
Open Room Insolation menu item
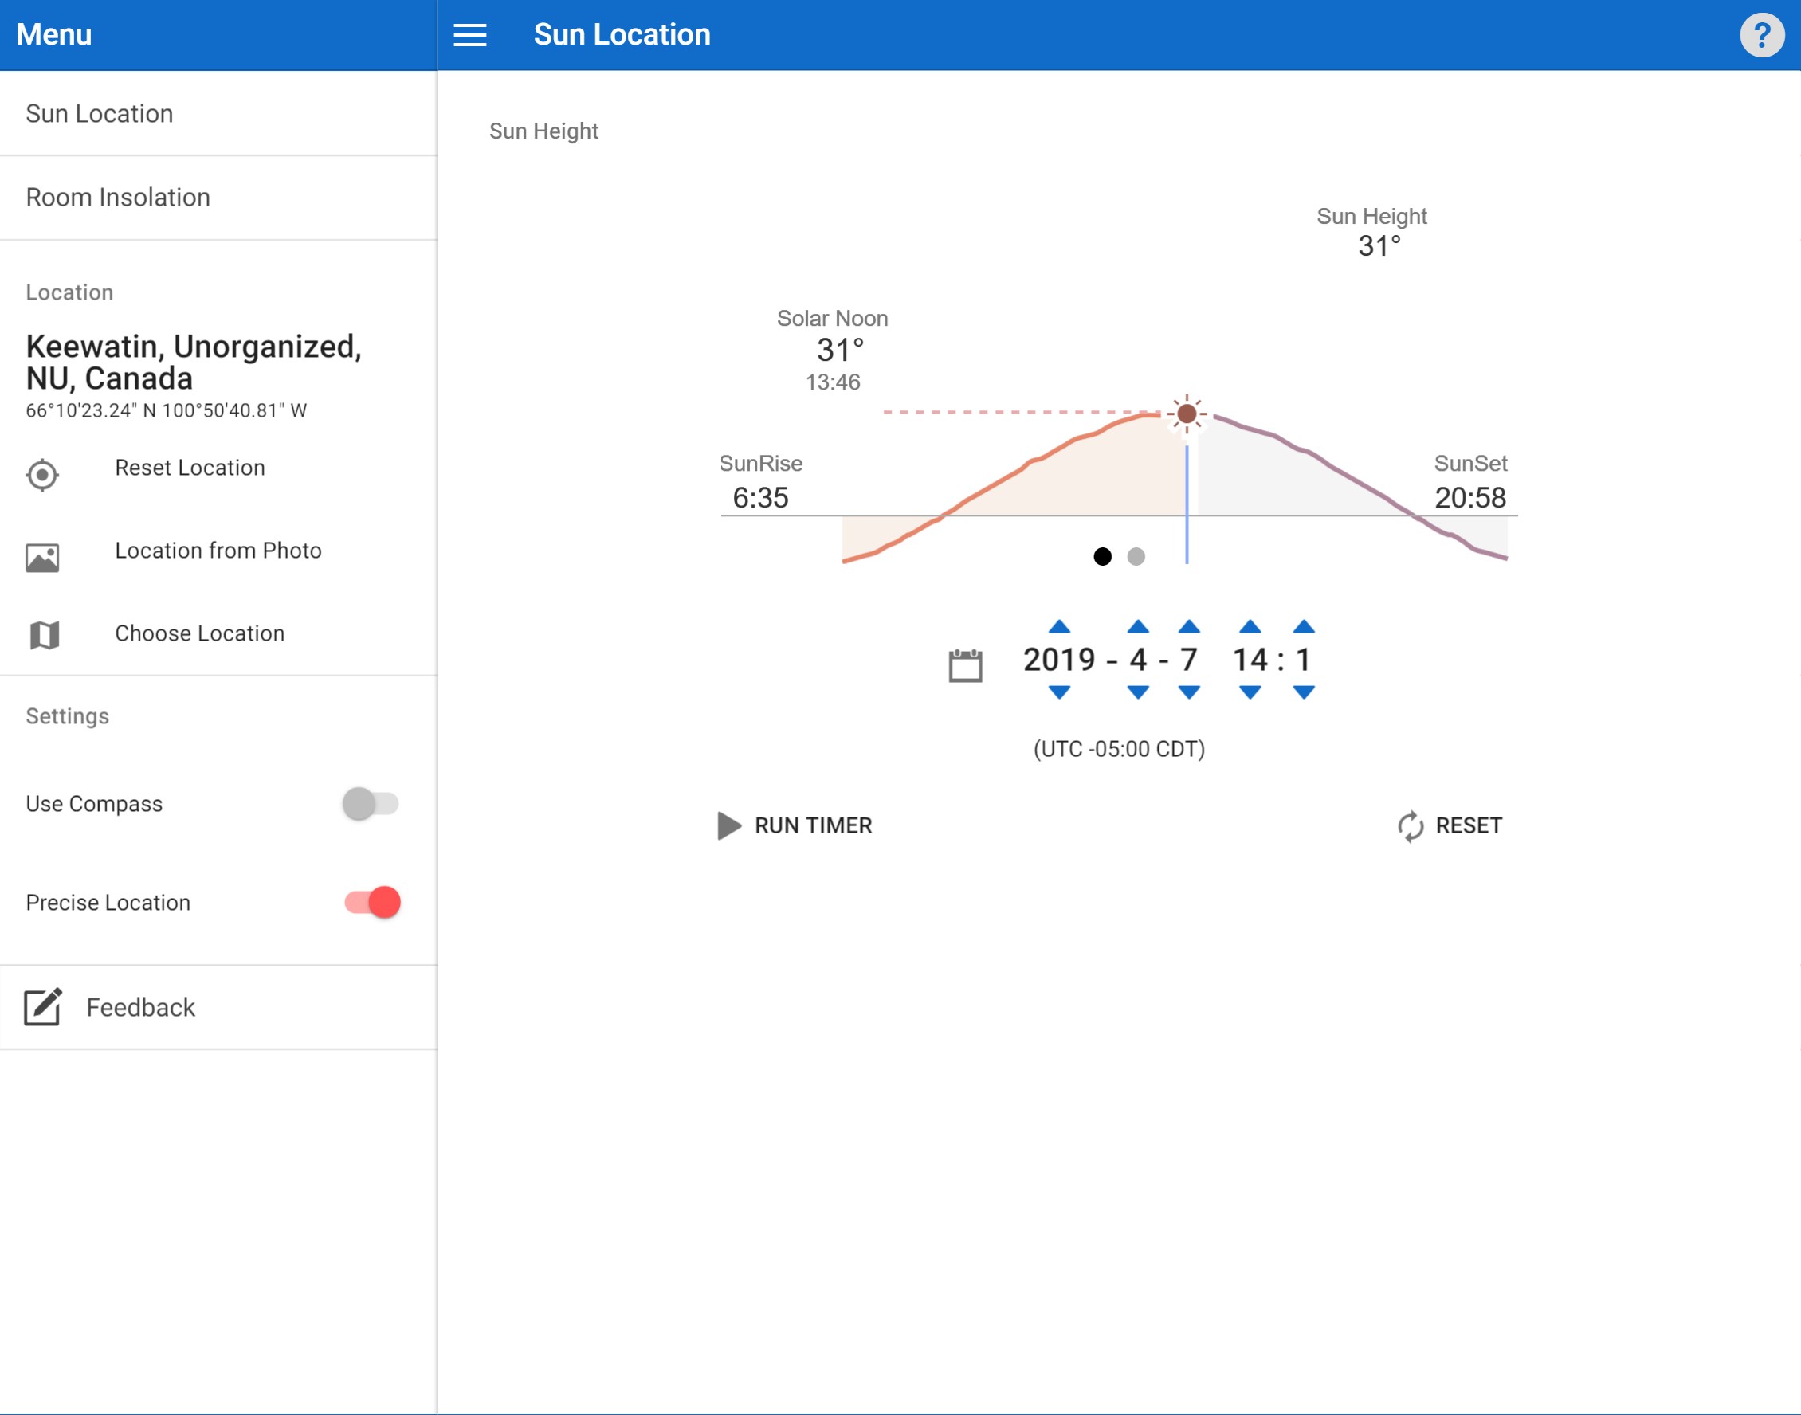click(x=118, y=197)
